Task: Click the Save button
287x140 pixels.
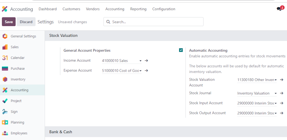Action: point(9,22)
